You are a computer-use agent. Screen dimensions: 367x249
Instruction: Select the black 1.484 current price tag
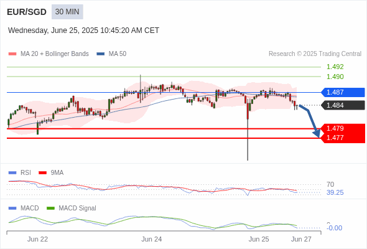[x=343, y=105]
